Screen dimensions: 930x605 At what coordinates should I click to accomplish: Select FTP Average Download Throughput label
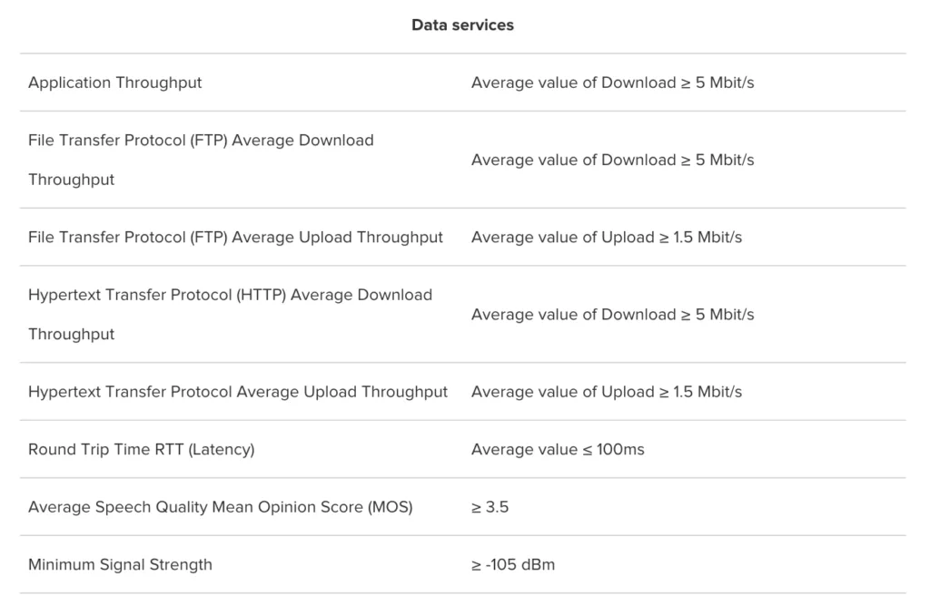201,160
